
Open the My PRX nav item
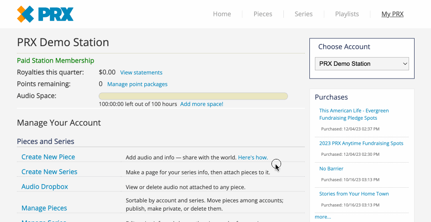coord(392,14)
